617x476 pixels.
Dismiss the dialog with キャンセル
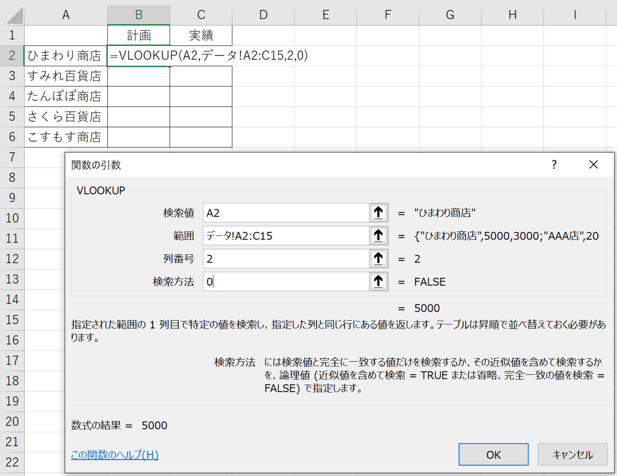coord(572,454)
